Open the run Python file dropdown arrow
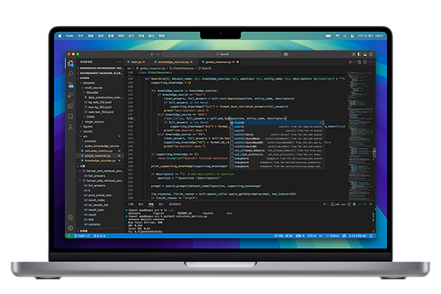 pyautogui.click(x=354, y=62)
